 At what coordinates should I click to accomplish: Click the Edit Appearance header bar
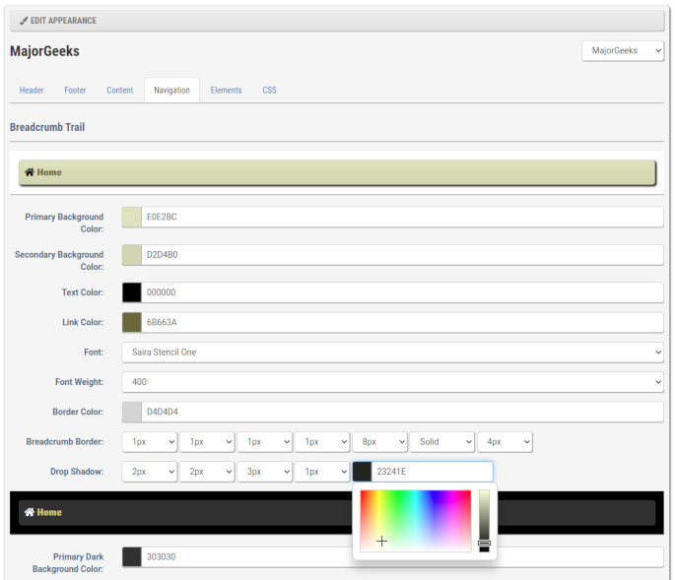coord(337,21)
